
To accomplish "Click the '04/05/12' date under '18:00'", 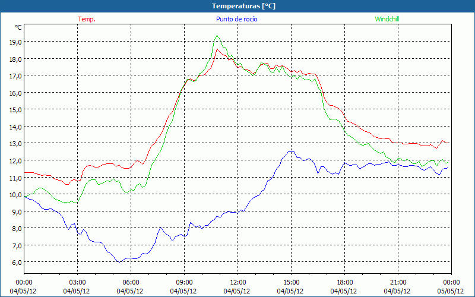I will pyautogui.click(x=344, y=291).
